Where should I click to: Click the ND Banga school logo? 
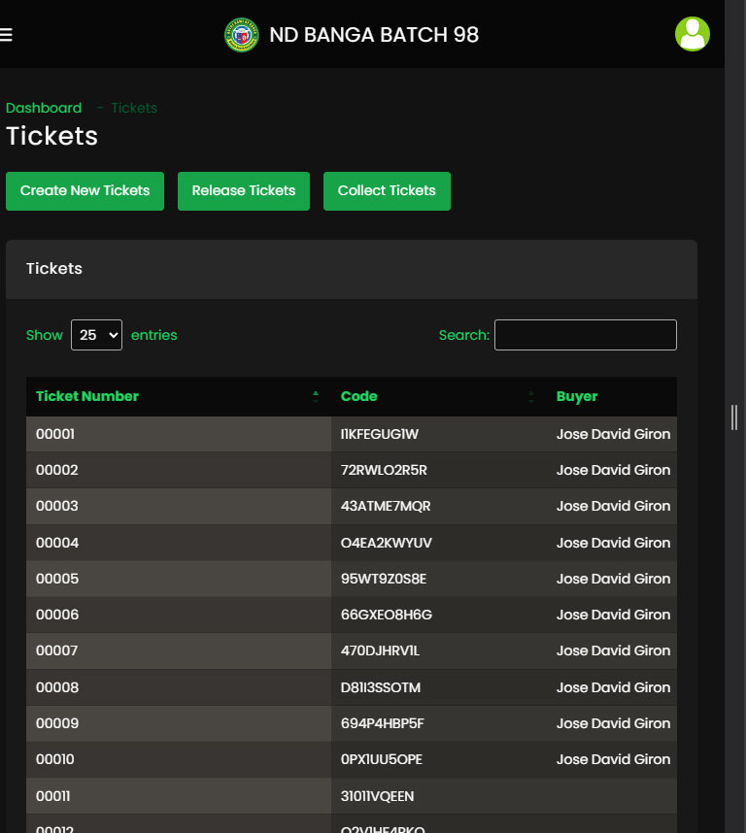pyautogui.click(x=241, y=35)
